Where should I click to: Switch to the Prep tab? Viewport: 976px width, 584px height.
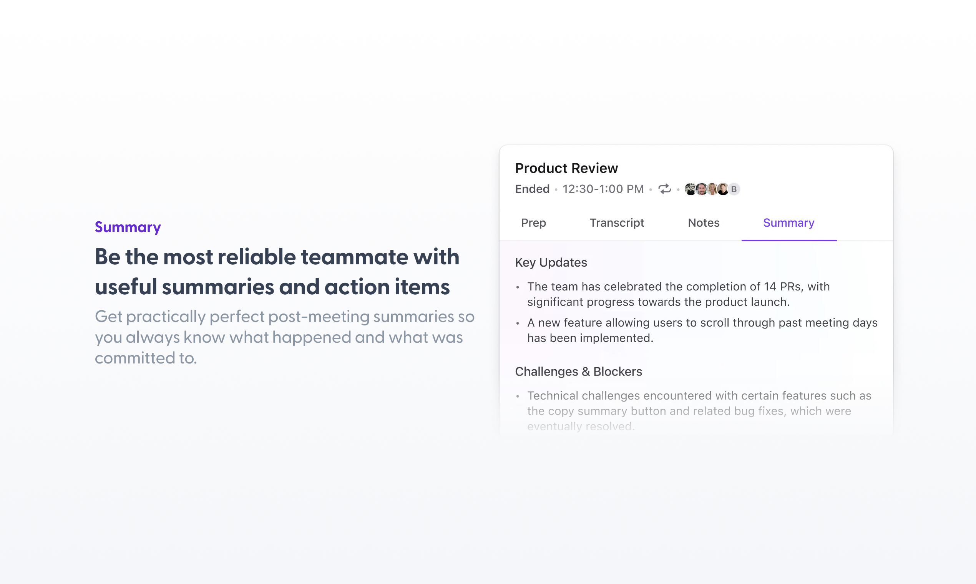click(x=533, y=223)
